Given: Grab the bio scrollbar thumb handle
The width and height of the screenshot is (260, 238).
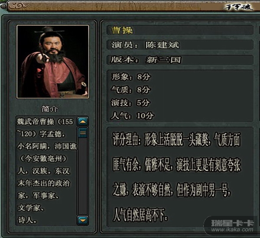Looking at the screenshot, I should pos(83,133).
